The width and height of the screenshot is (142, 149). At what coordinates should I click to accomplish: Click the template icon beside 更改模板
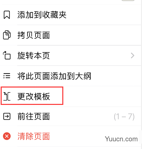point(7,96)
